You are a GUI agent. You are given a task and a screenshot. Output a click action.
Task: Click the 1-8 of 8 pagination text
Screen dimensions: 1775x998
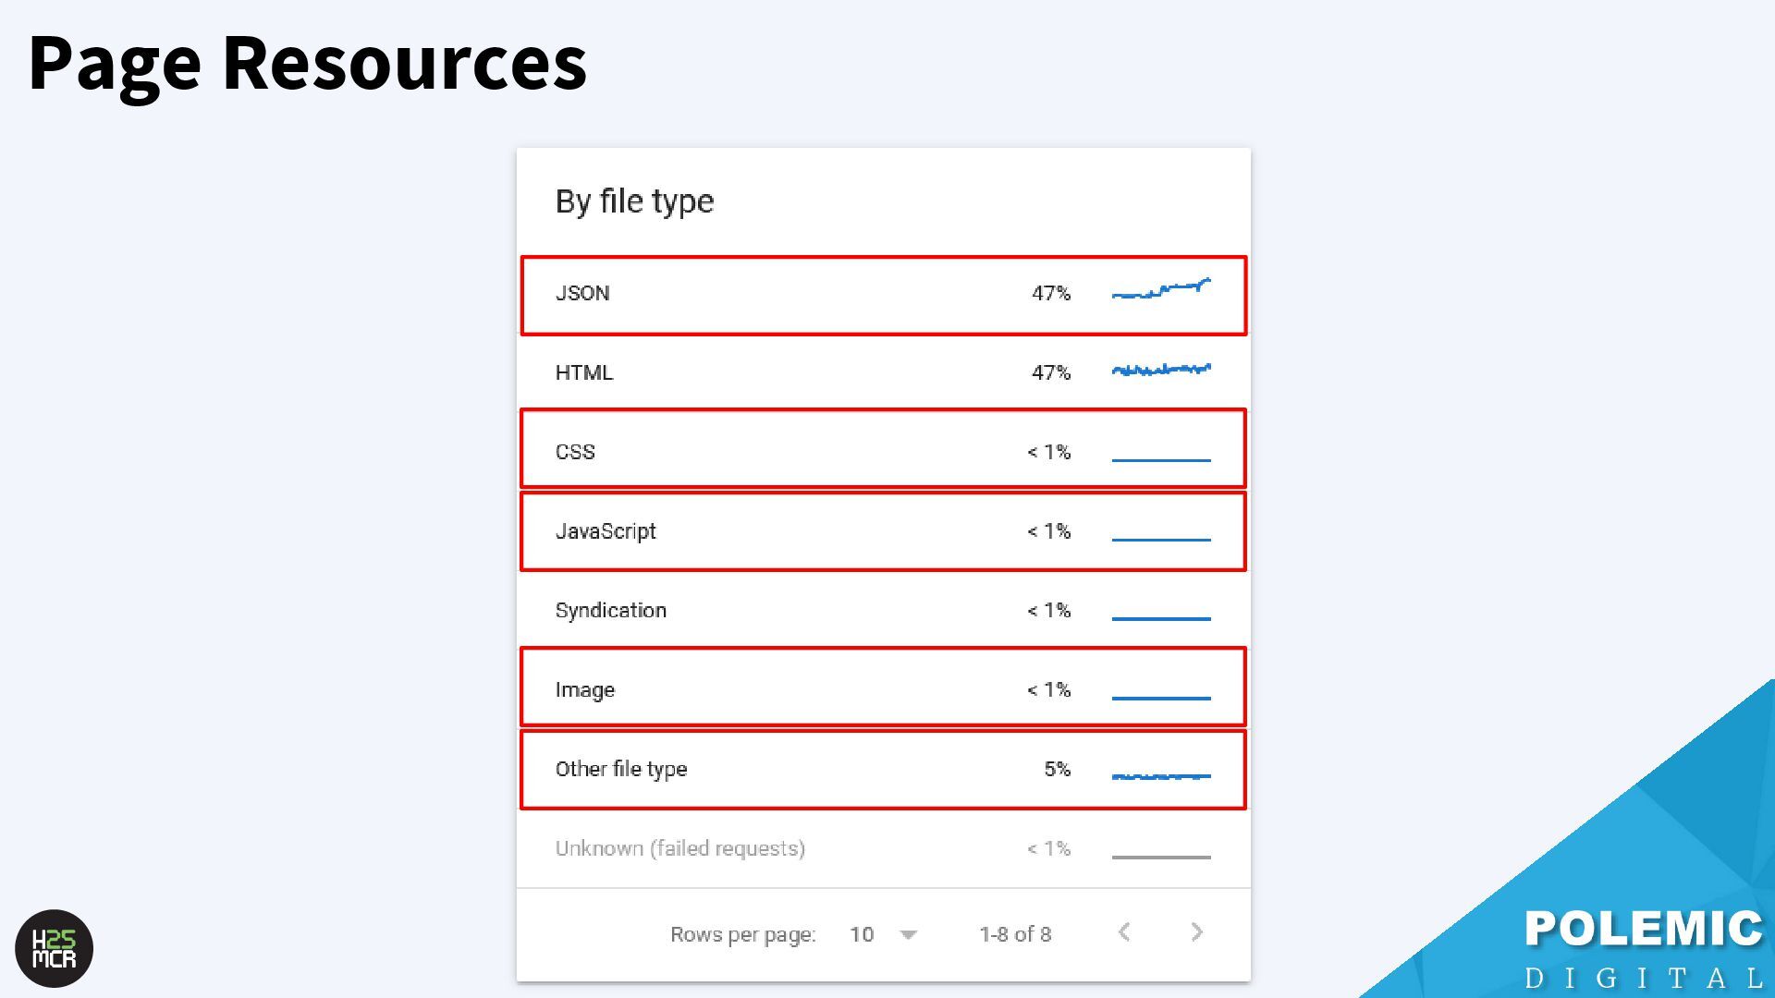1015,934
